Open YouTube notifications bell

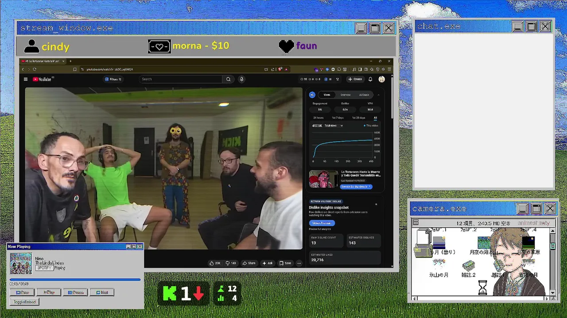point(370,79)
